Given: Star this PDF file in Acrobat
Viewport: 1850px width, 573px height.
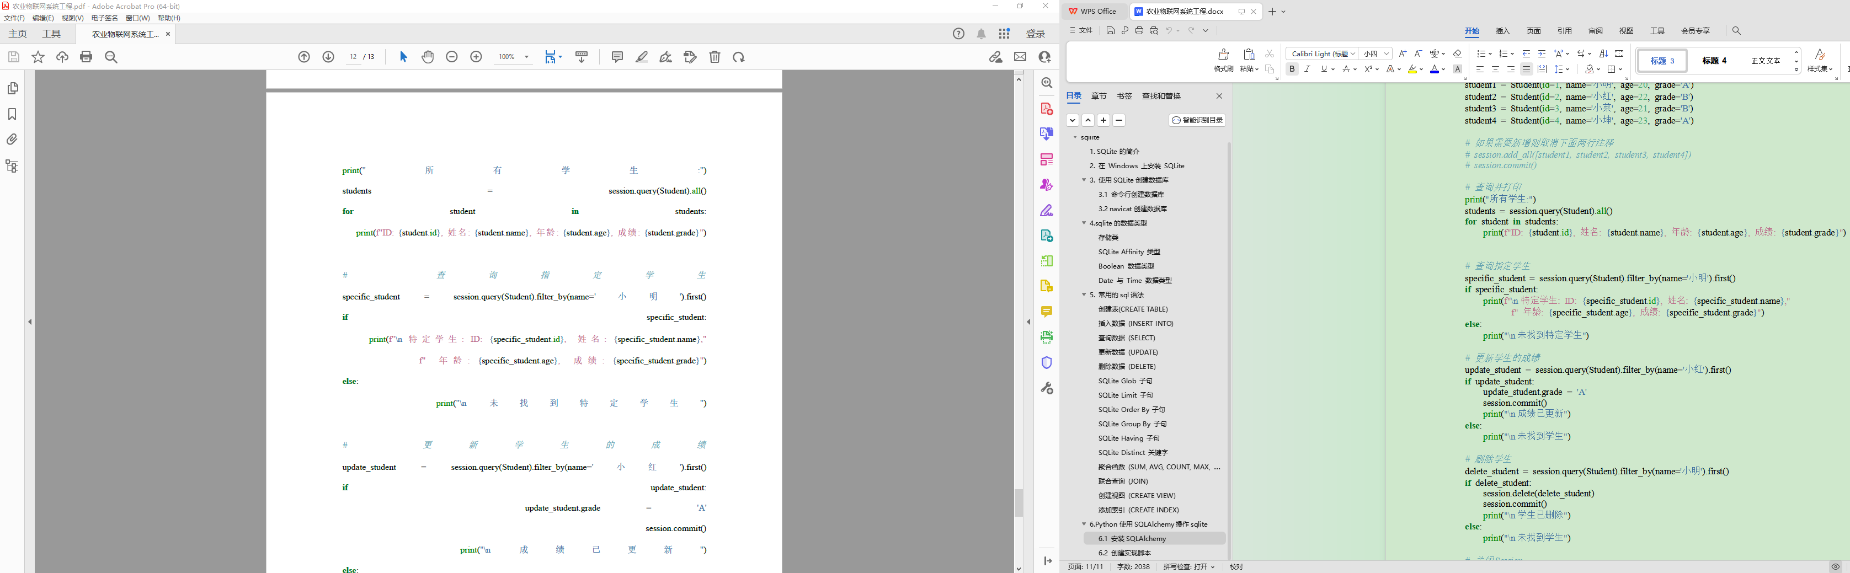Looking at the screenshot, I should pos(38,57).
